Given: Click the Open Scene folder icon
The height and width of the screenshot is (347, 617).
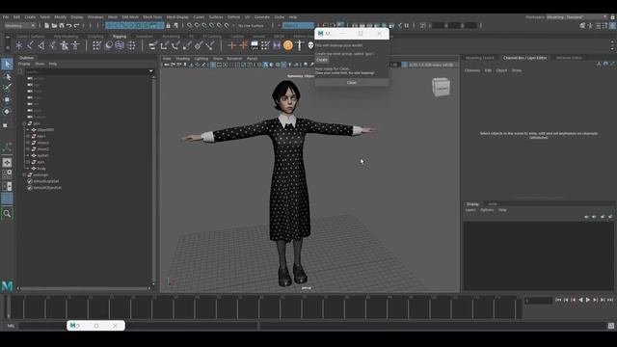Looking at the screenshot, I should (54, 26).
